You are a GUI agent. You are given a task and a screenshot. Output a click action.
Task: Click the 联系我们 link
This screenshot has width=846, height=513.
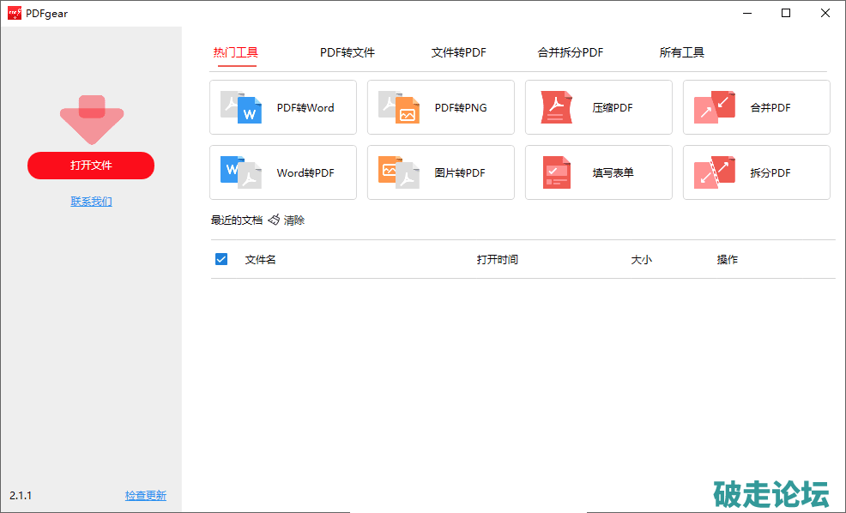pos(91,202)
